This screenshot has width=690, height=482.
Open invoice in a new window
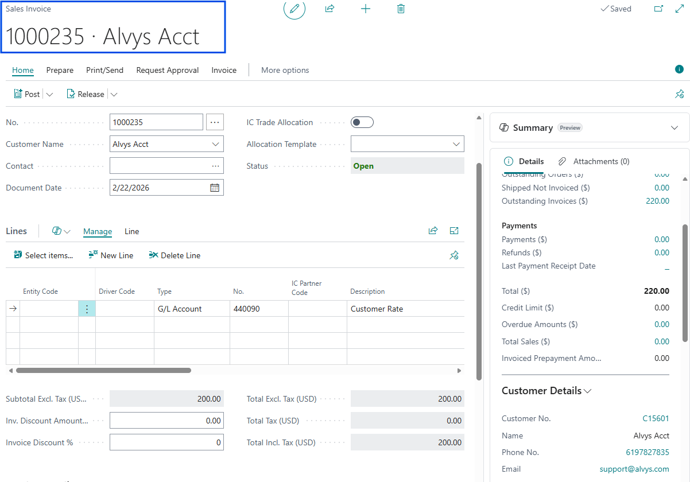click(x=659, y=9)
